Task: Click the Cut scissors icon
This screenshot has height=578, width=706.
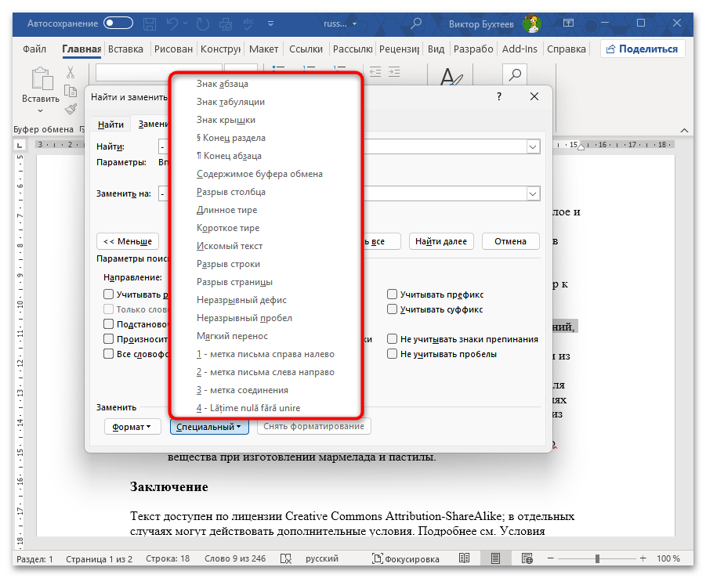Action: (x=71, y=73)
